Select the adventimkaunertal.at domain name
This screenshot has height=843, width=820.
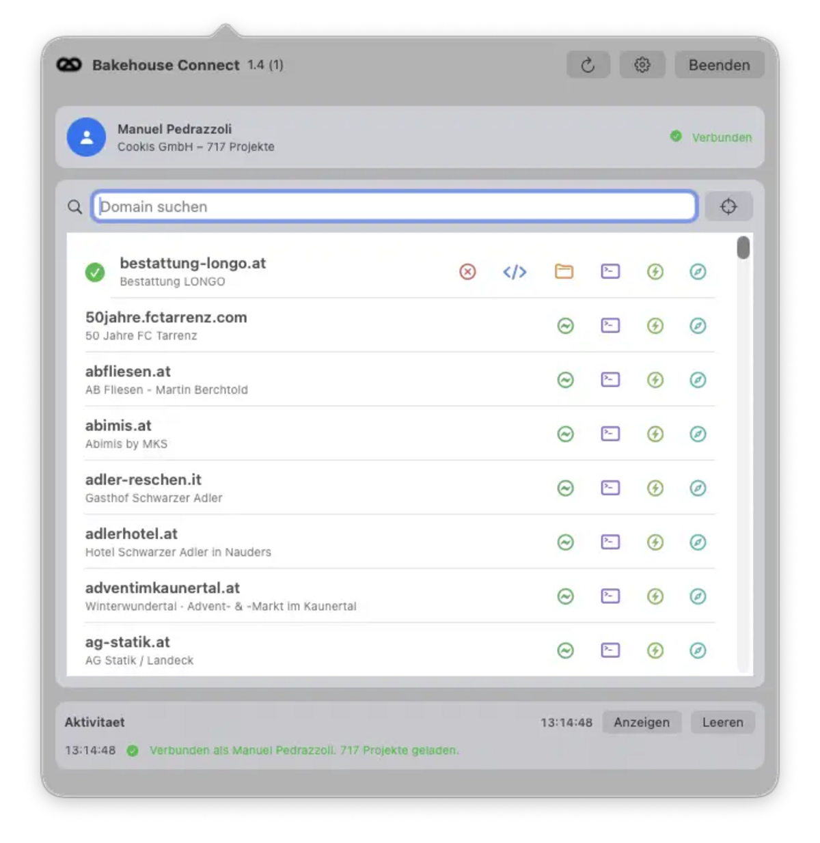click(x=163, y=588)
